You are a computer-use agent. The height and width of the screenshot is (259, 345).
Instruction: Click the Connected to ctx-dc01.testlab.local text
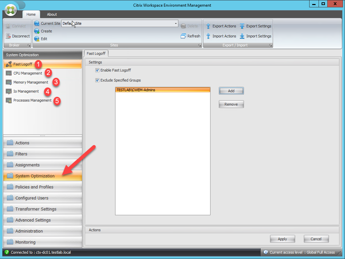[x=41, y=252]
